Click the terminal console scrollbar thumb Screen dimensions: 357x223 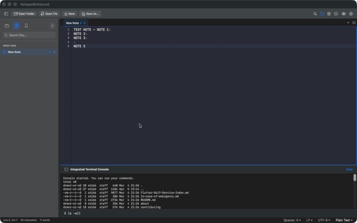pos(354,178)
